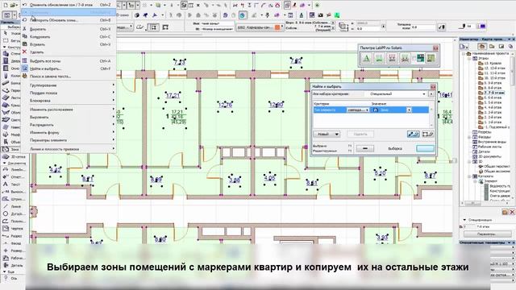Select the Штриховка fill tool

tap(13, 199)
